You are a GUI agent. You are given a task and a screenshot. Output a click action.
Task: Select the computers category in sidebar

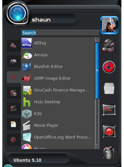(13, 61)
